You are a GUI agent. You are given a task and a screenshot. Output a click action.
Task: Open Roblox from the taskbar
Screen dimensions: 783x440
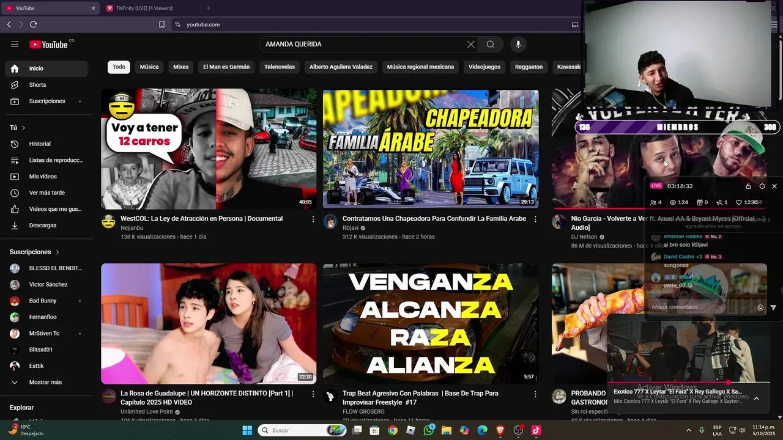pyautogui.click(x=410, y=430)
